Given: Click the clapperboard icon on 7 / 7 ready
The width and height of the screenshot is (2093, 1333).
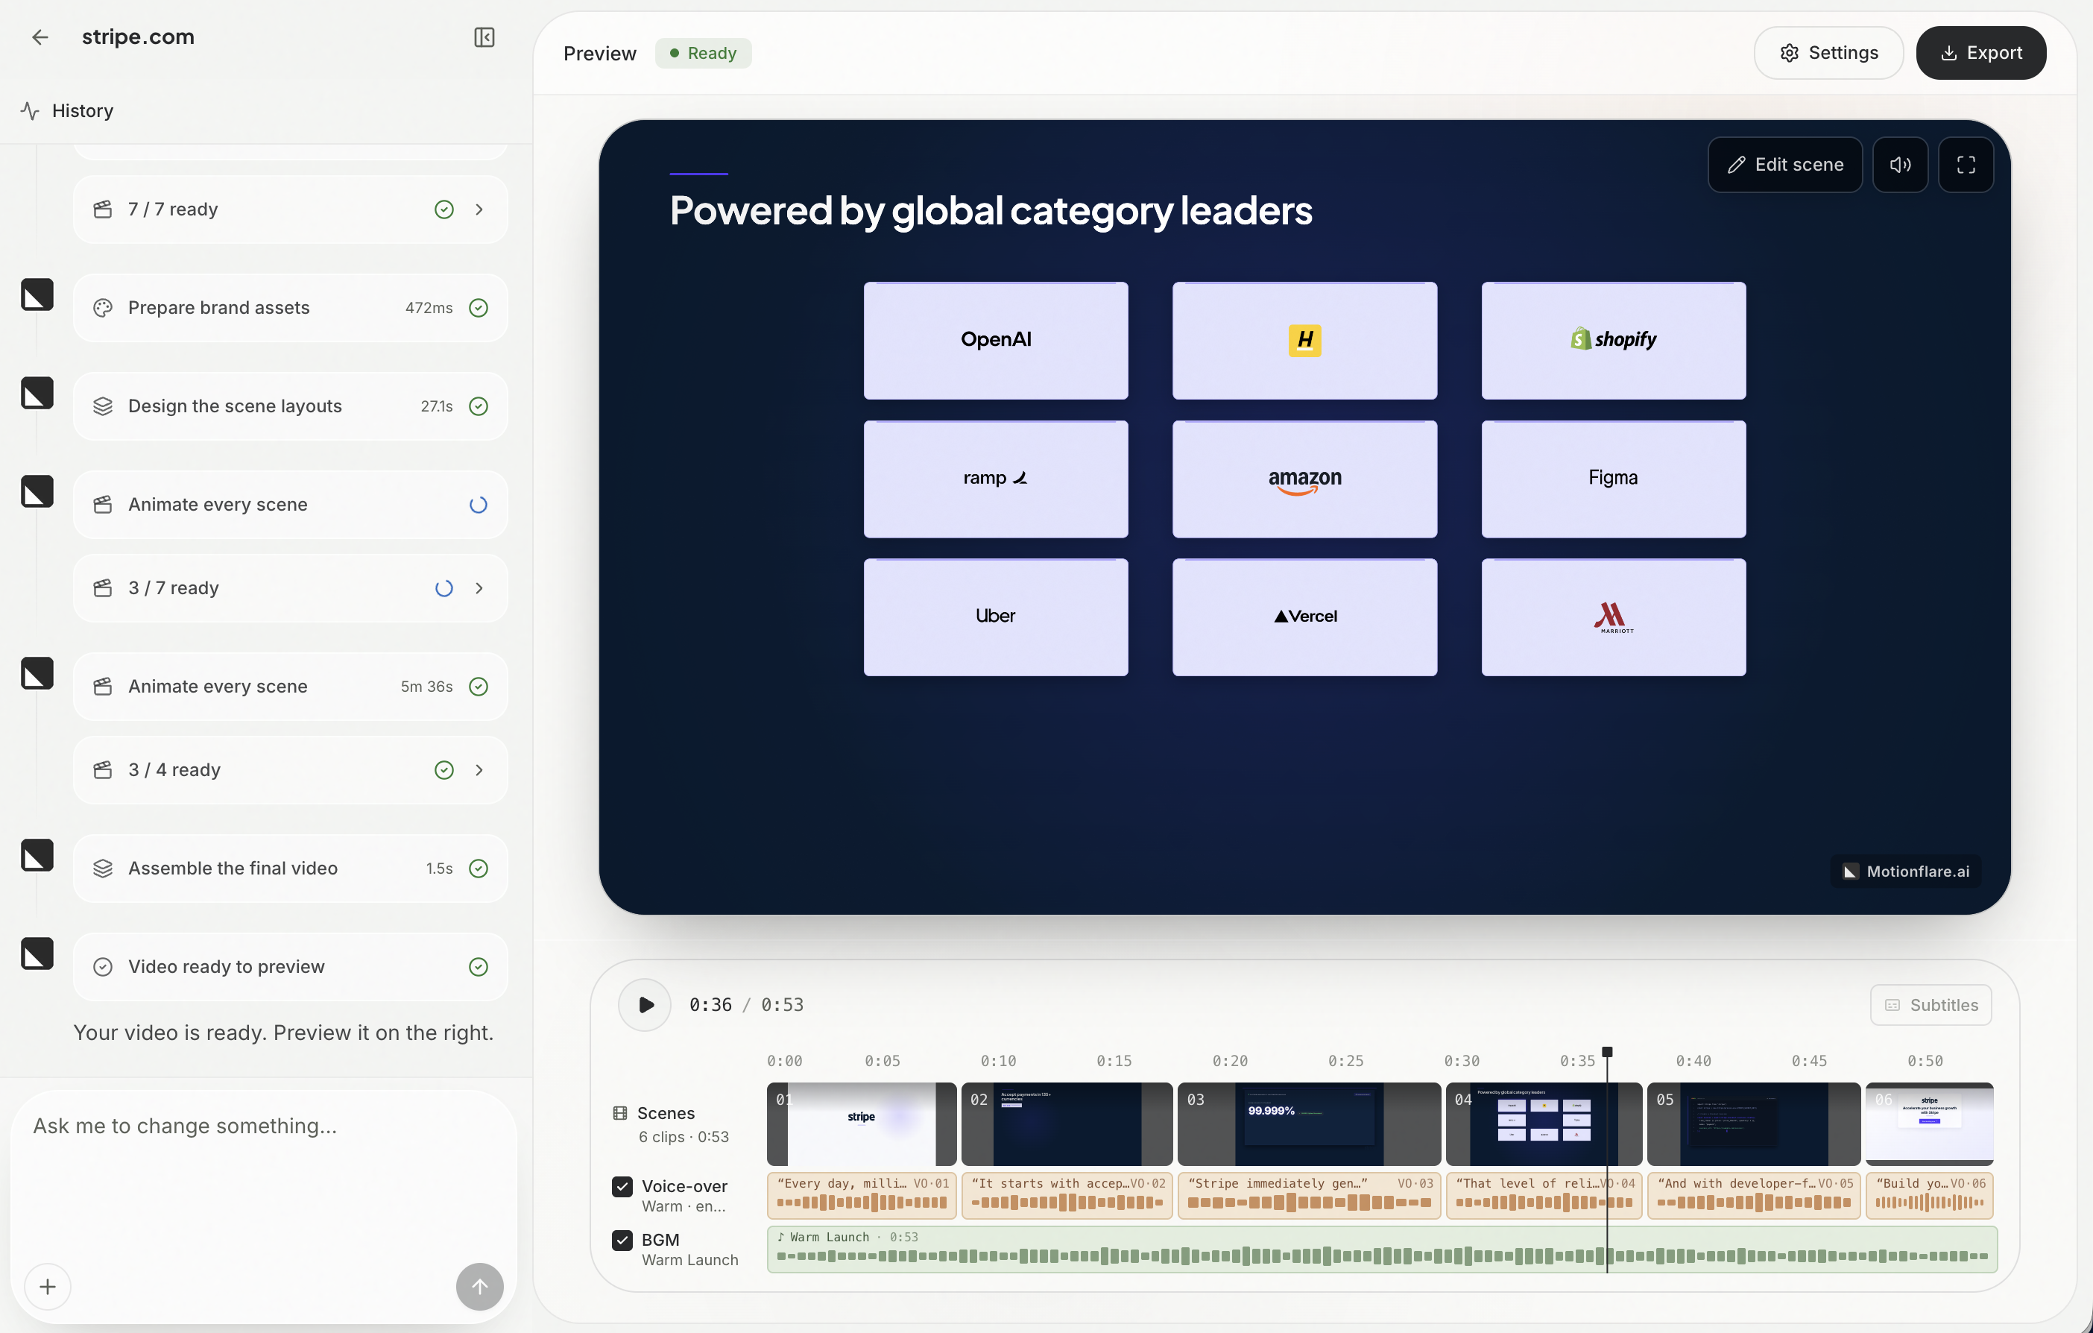Looking at the screenshot, I should coord(103,209).
